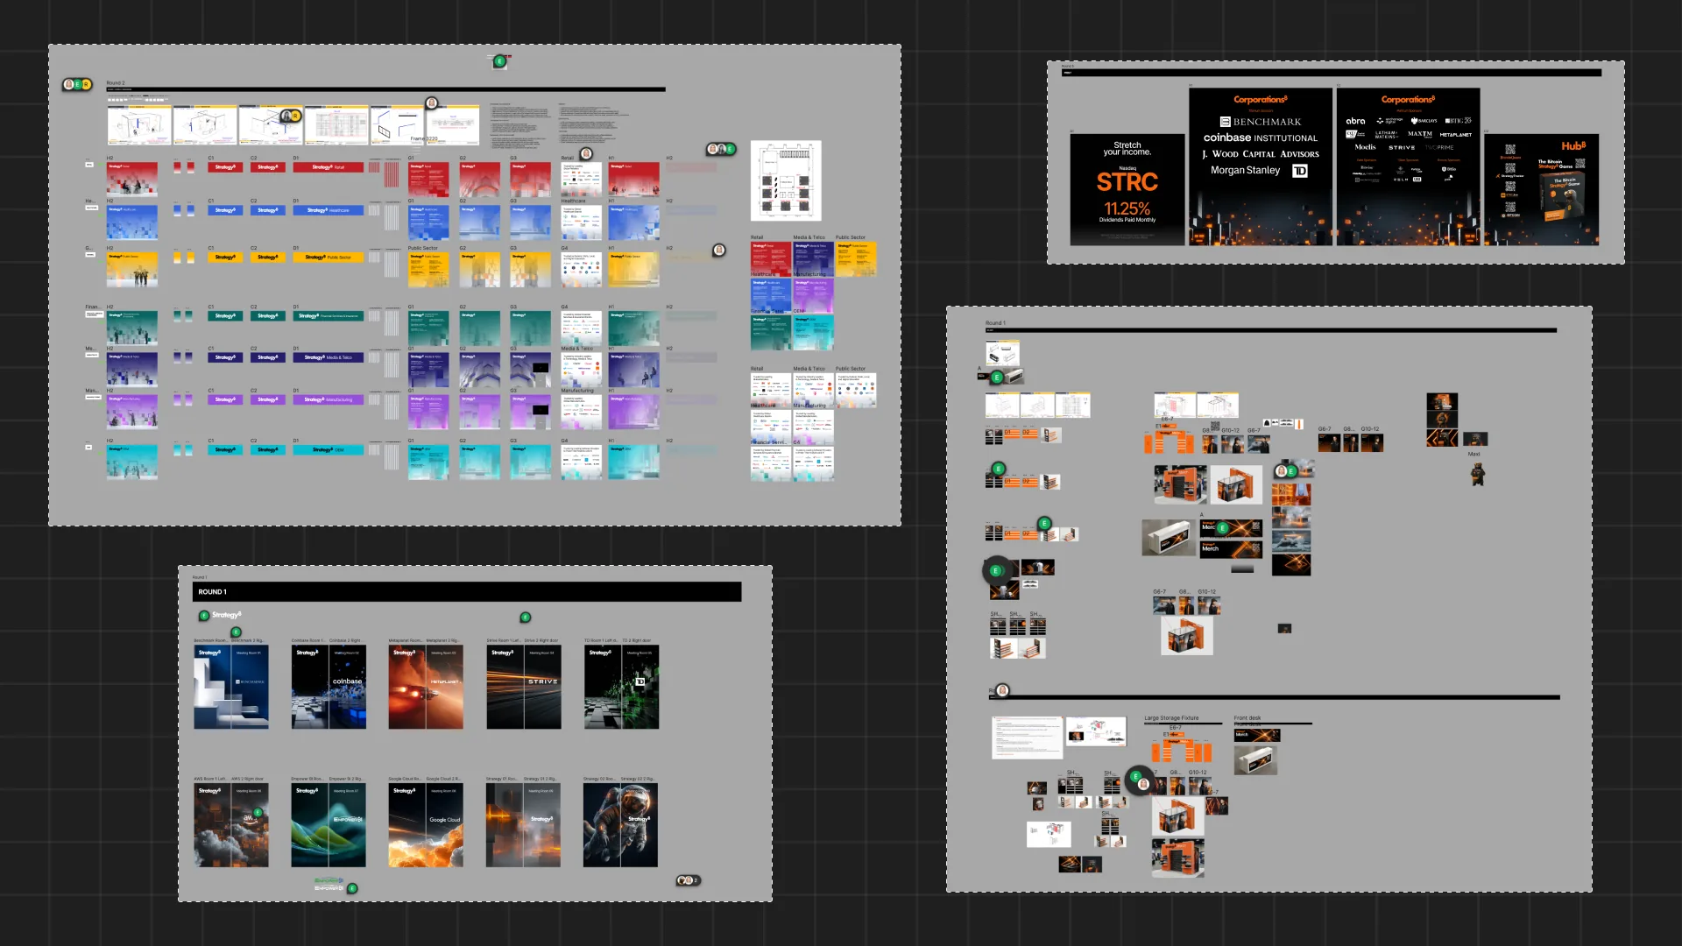The width and height of the screenshot is (1682, 946).
Task: Select the Metaplanet spaceship door poster
Action: 426,687
